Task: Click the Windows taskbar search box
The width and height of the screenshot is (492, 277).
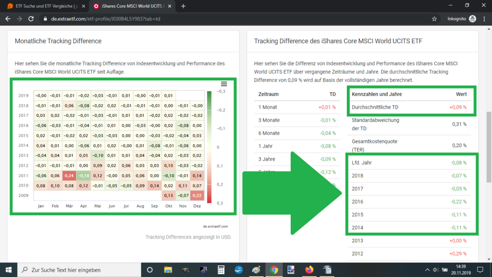Action: [x=79, y=270]
